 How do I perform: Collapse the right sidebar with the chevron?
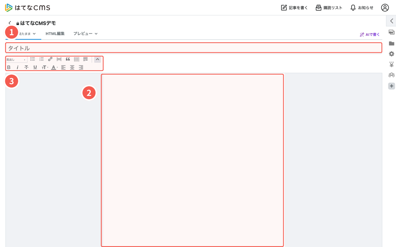point(391,21)
